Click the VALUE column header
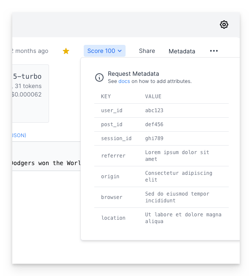252x276 pixels. (153, 97)
